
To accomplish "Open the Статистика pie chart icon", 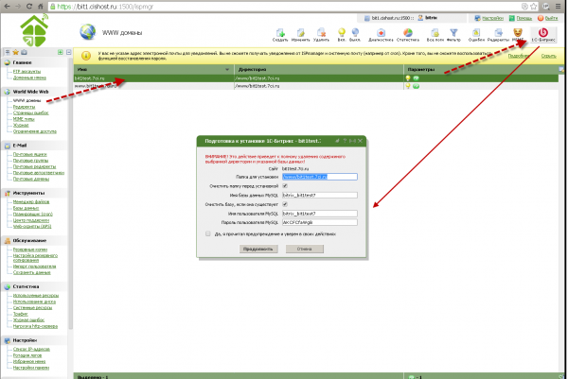I will [x=408, y=34].
